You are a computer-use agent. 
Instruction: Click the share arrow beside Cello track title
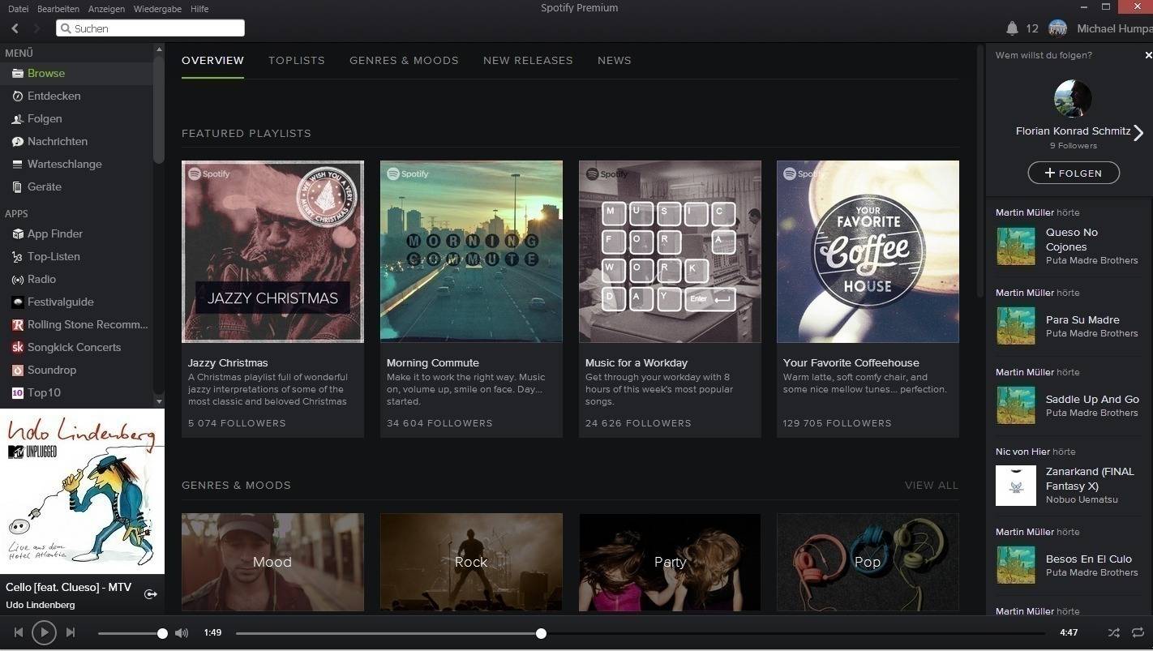150,594
